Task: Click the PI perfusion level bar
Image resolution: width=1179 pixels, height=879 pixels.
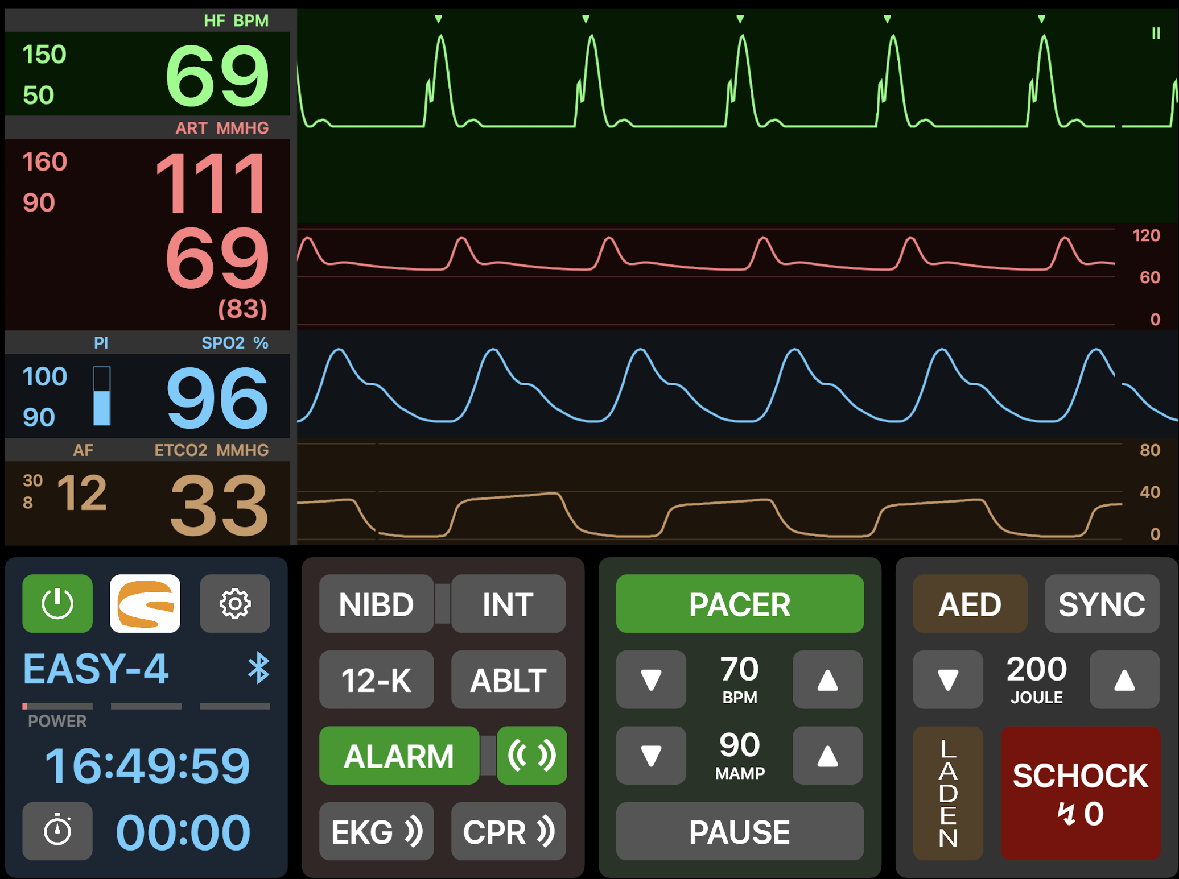Action: (x=102, y=396)
